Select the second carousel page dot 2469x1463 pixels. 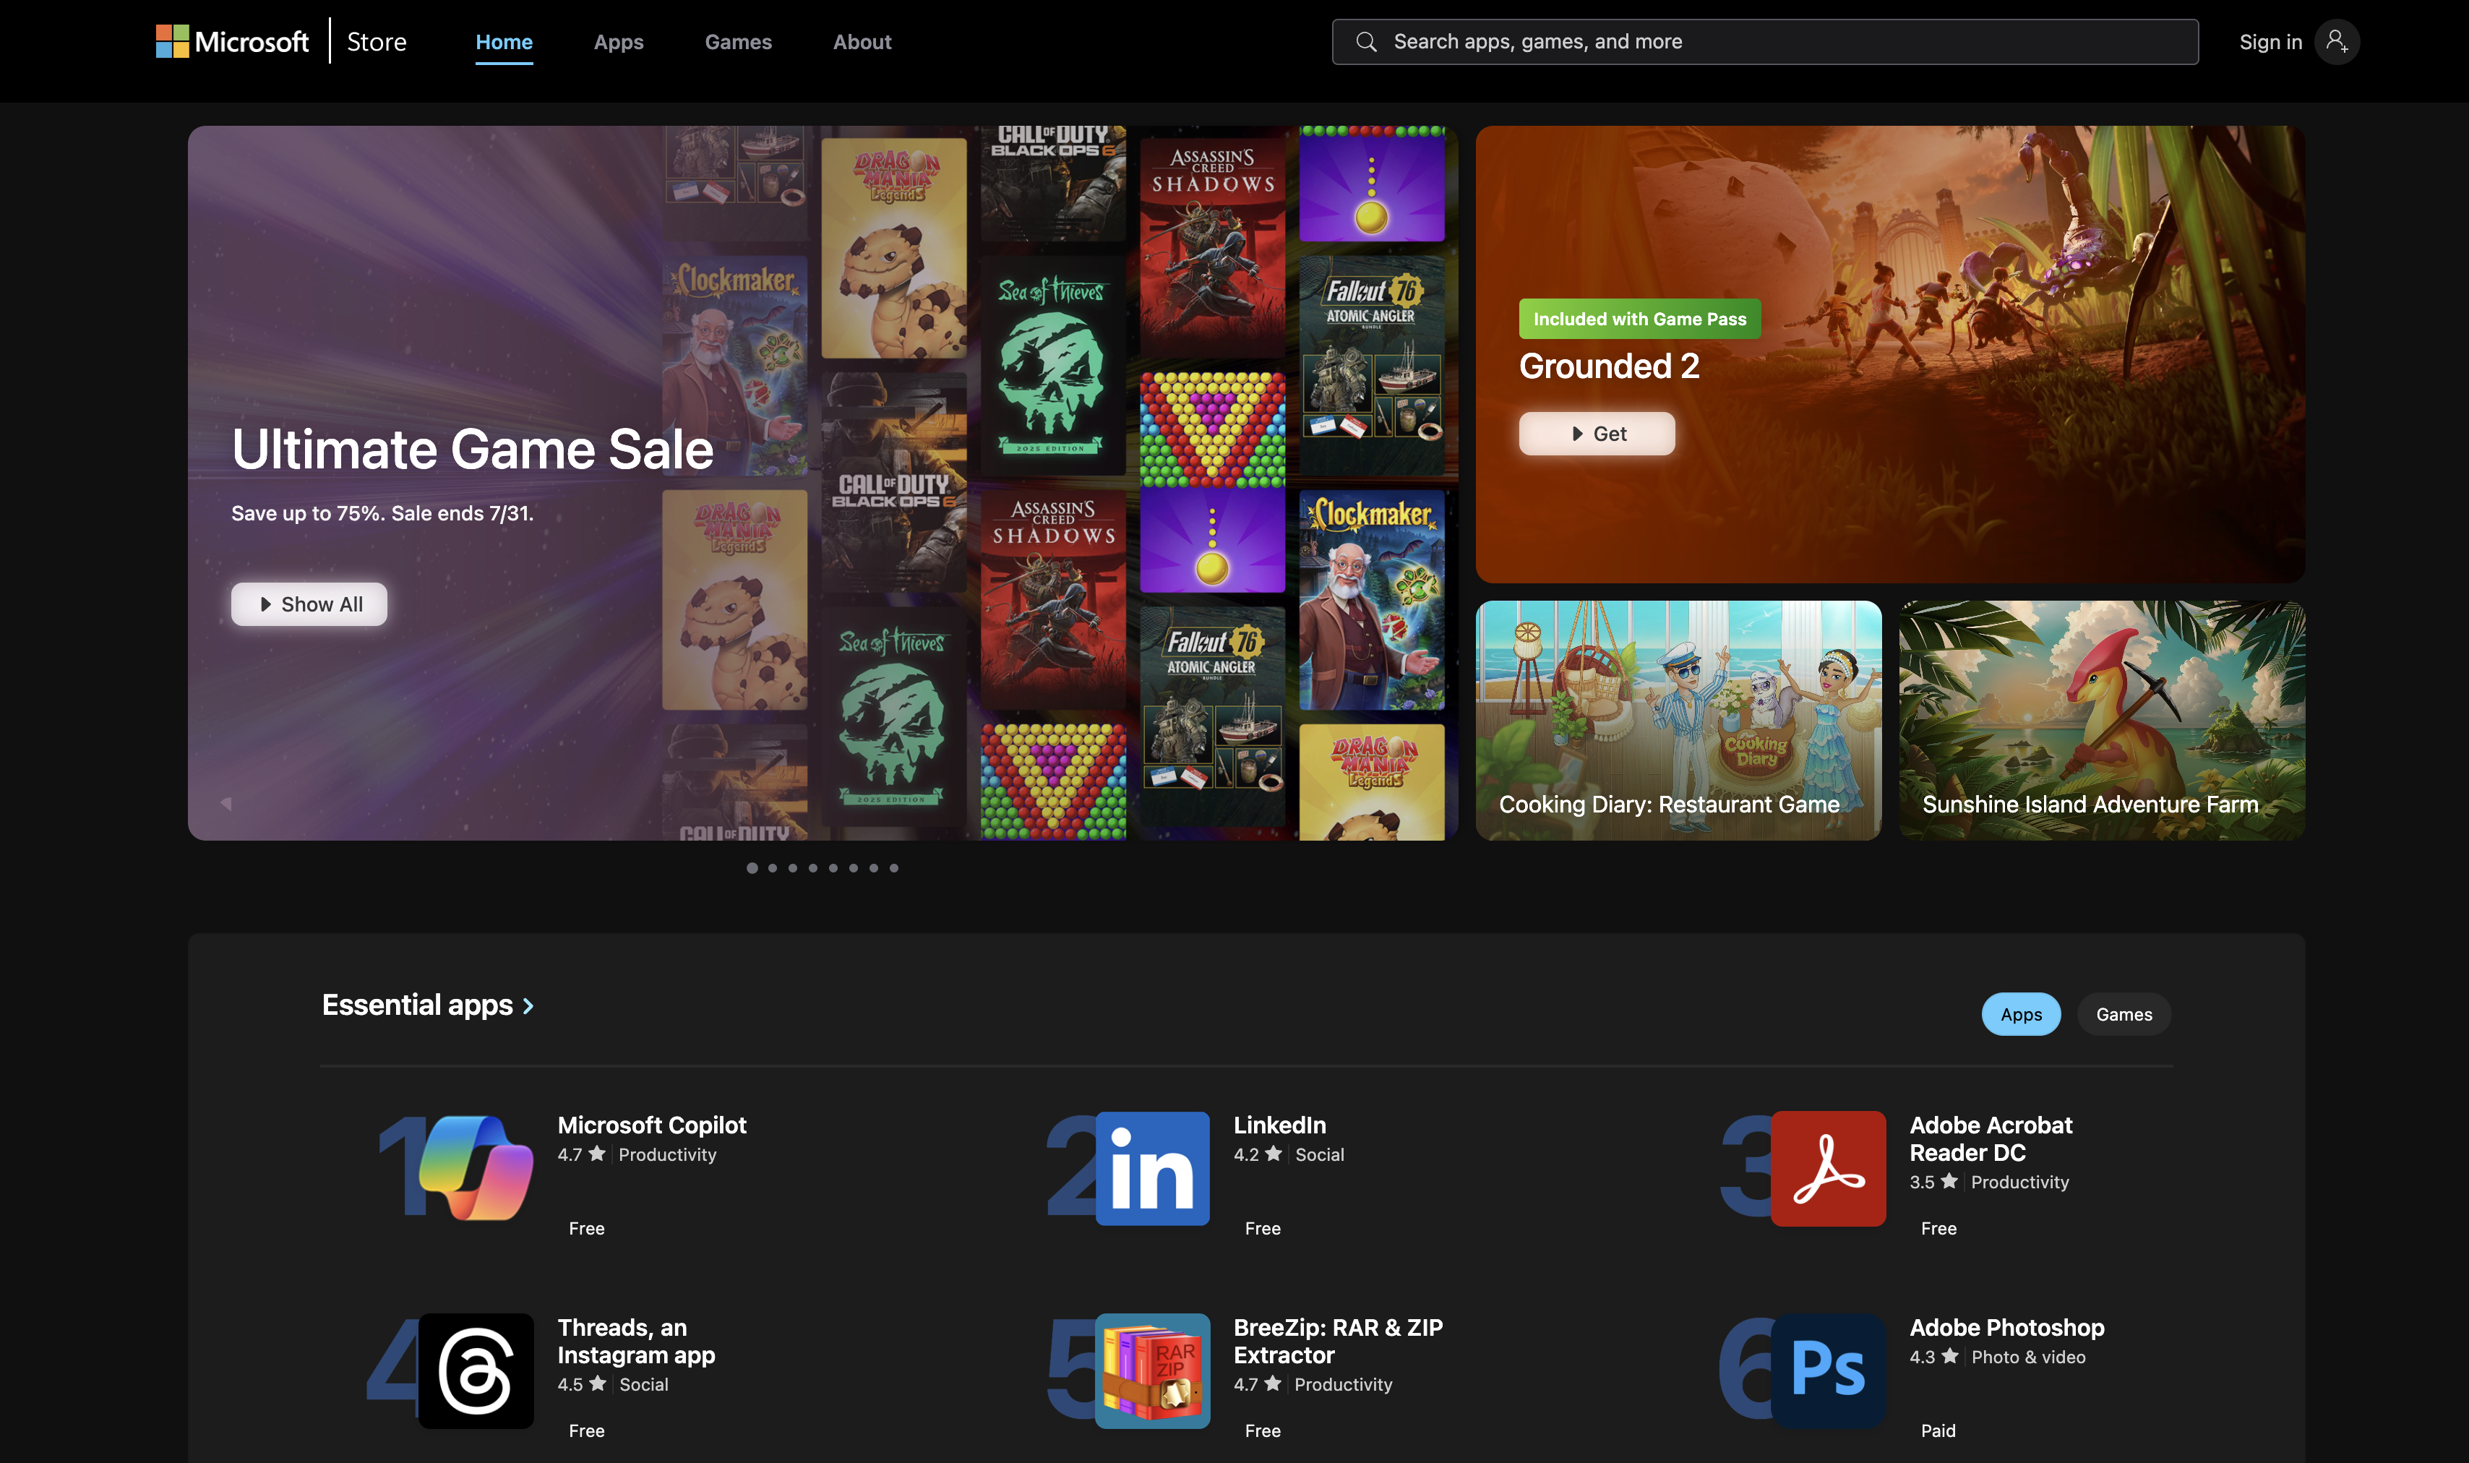coord(773,867)
